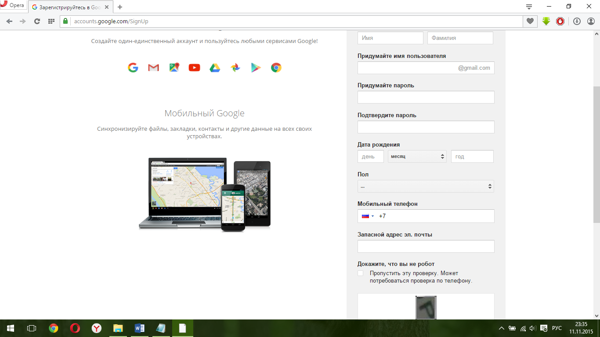This screenshot has height=337, width=600.
Task: Open the green download arrow extension
Action: pyautogui.click(x=546, y=21)
